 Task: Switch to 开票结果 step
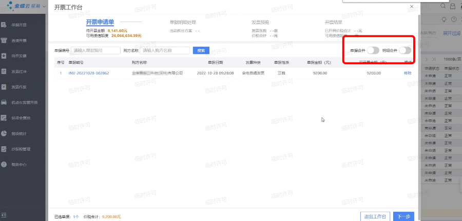pyautogui.click(x=334, y=23)
